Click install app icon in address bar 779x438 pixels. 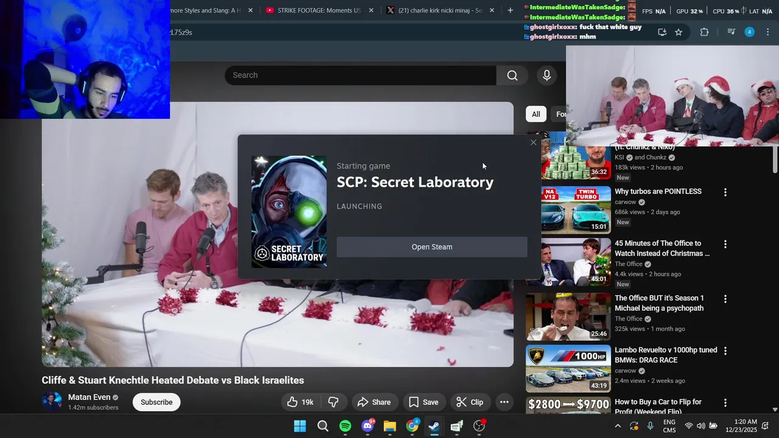click(x=662, y=32)
